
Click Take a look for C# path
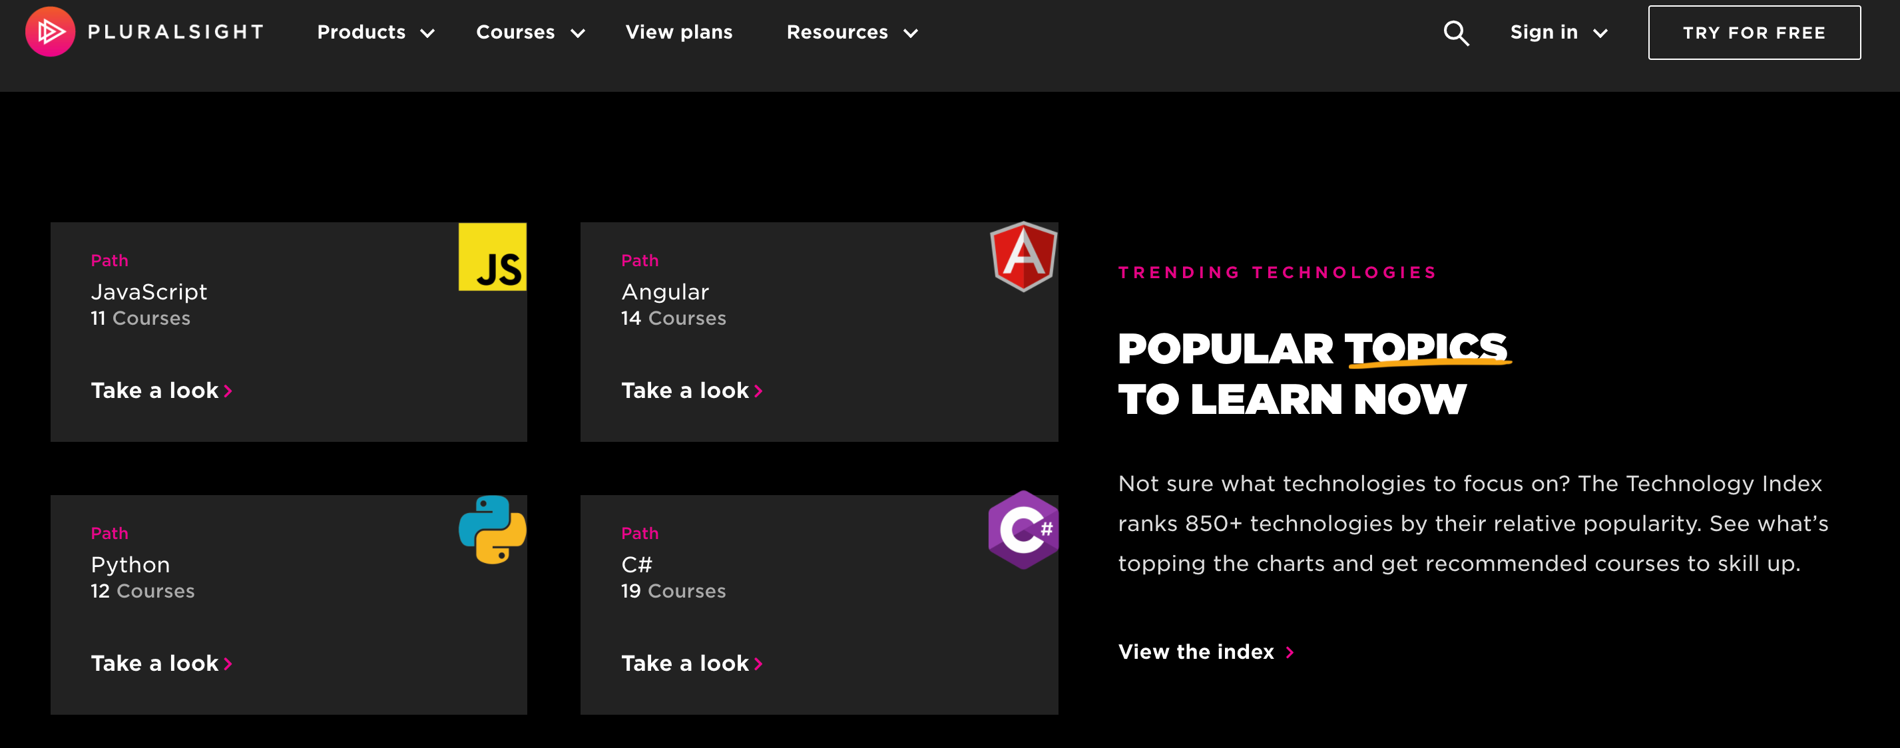pyautogui.click(x=684, y=663)
